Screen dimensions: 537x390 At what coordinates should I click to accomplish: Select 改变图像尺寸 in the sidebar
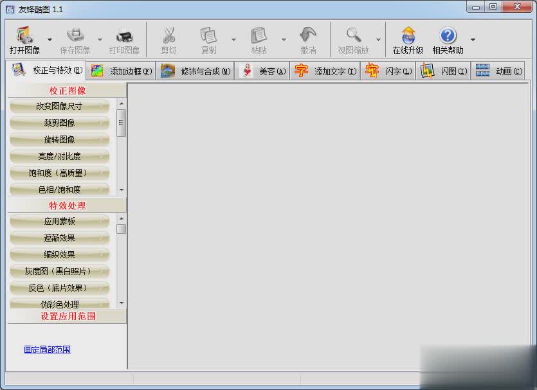tap(59, 107)
